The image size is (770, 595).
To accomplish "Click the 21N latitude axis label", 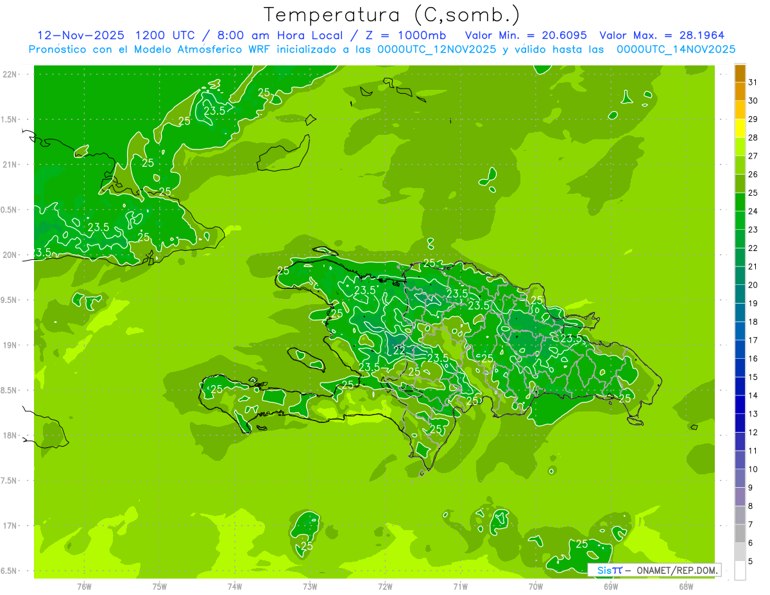I will click(x=10, y=164).
